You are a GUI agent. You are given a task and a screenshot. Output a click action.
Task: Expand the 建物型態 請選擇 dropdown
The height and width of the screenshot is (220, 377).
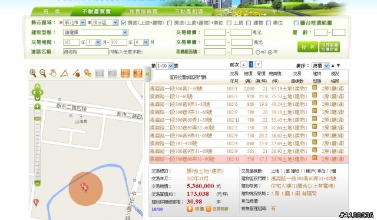[x=95, y=32]
